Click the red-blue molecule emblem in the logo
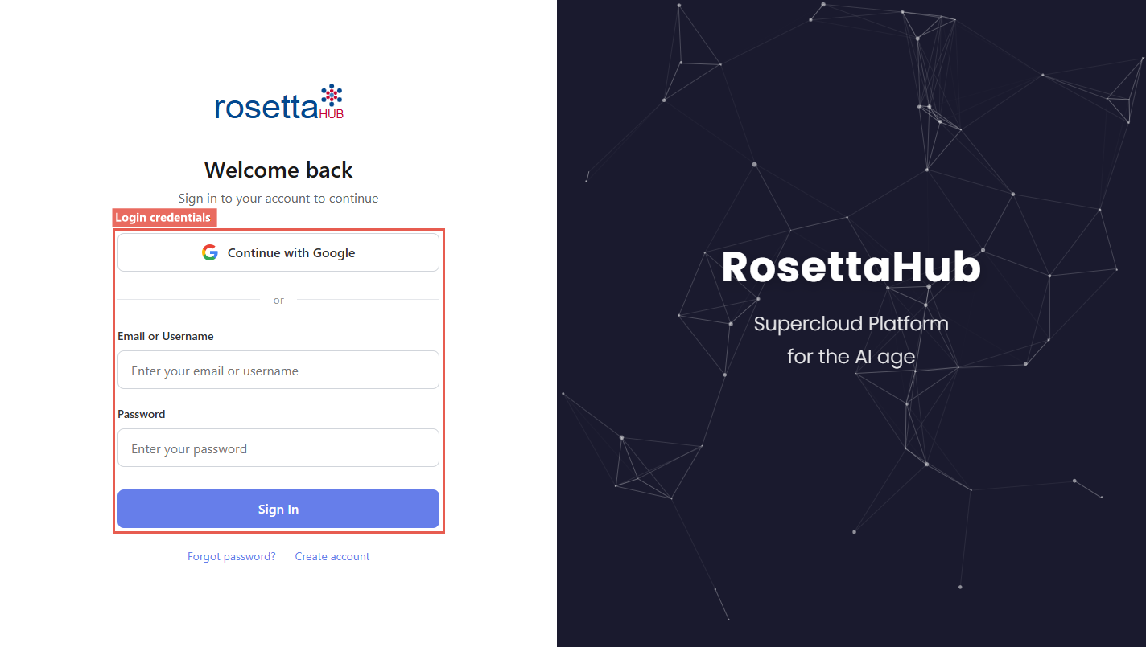 (332, 95)
